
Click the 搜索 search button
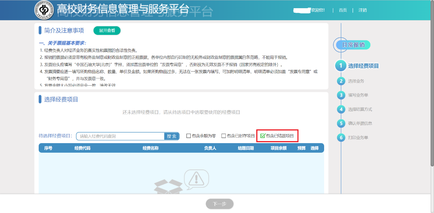pos(171,136)
